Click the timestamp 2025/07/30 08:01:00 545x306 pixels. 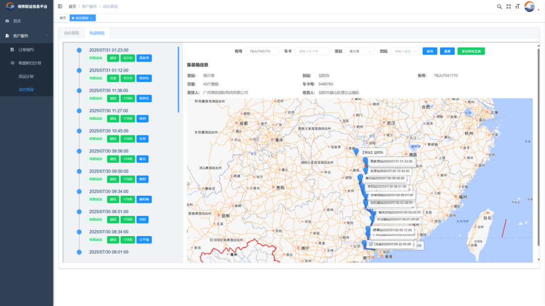109,252
